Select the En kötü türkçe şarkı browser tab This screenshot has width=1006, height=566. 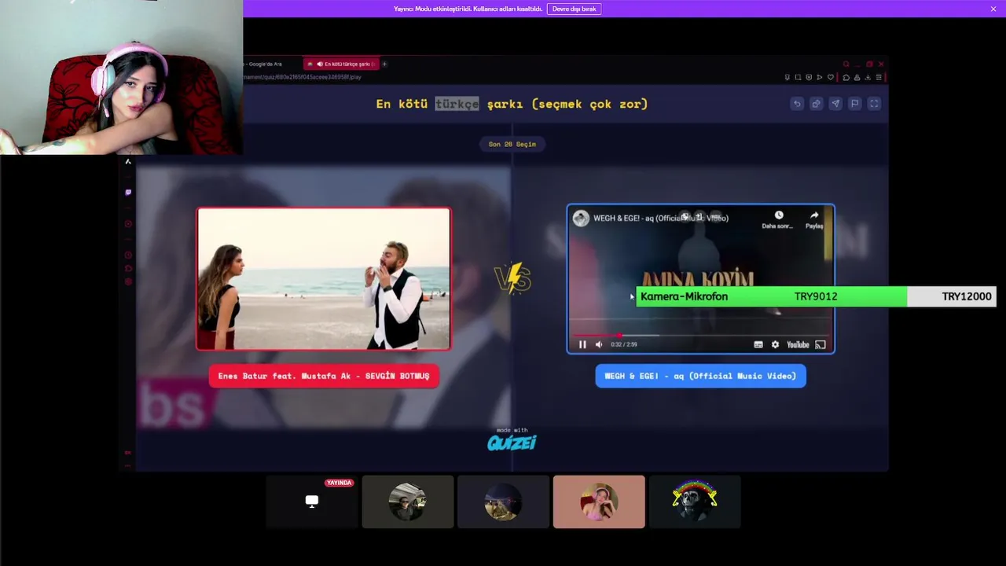click(x=341, y=64)
